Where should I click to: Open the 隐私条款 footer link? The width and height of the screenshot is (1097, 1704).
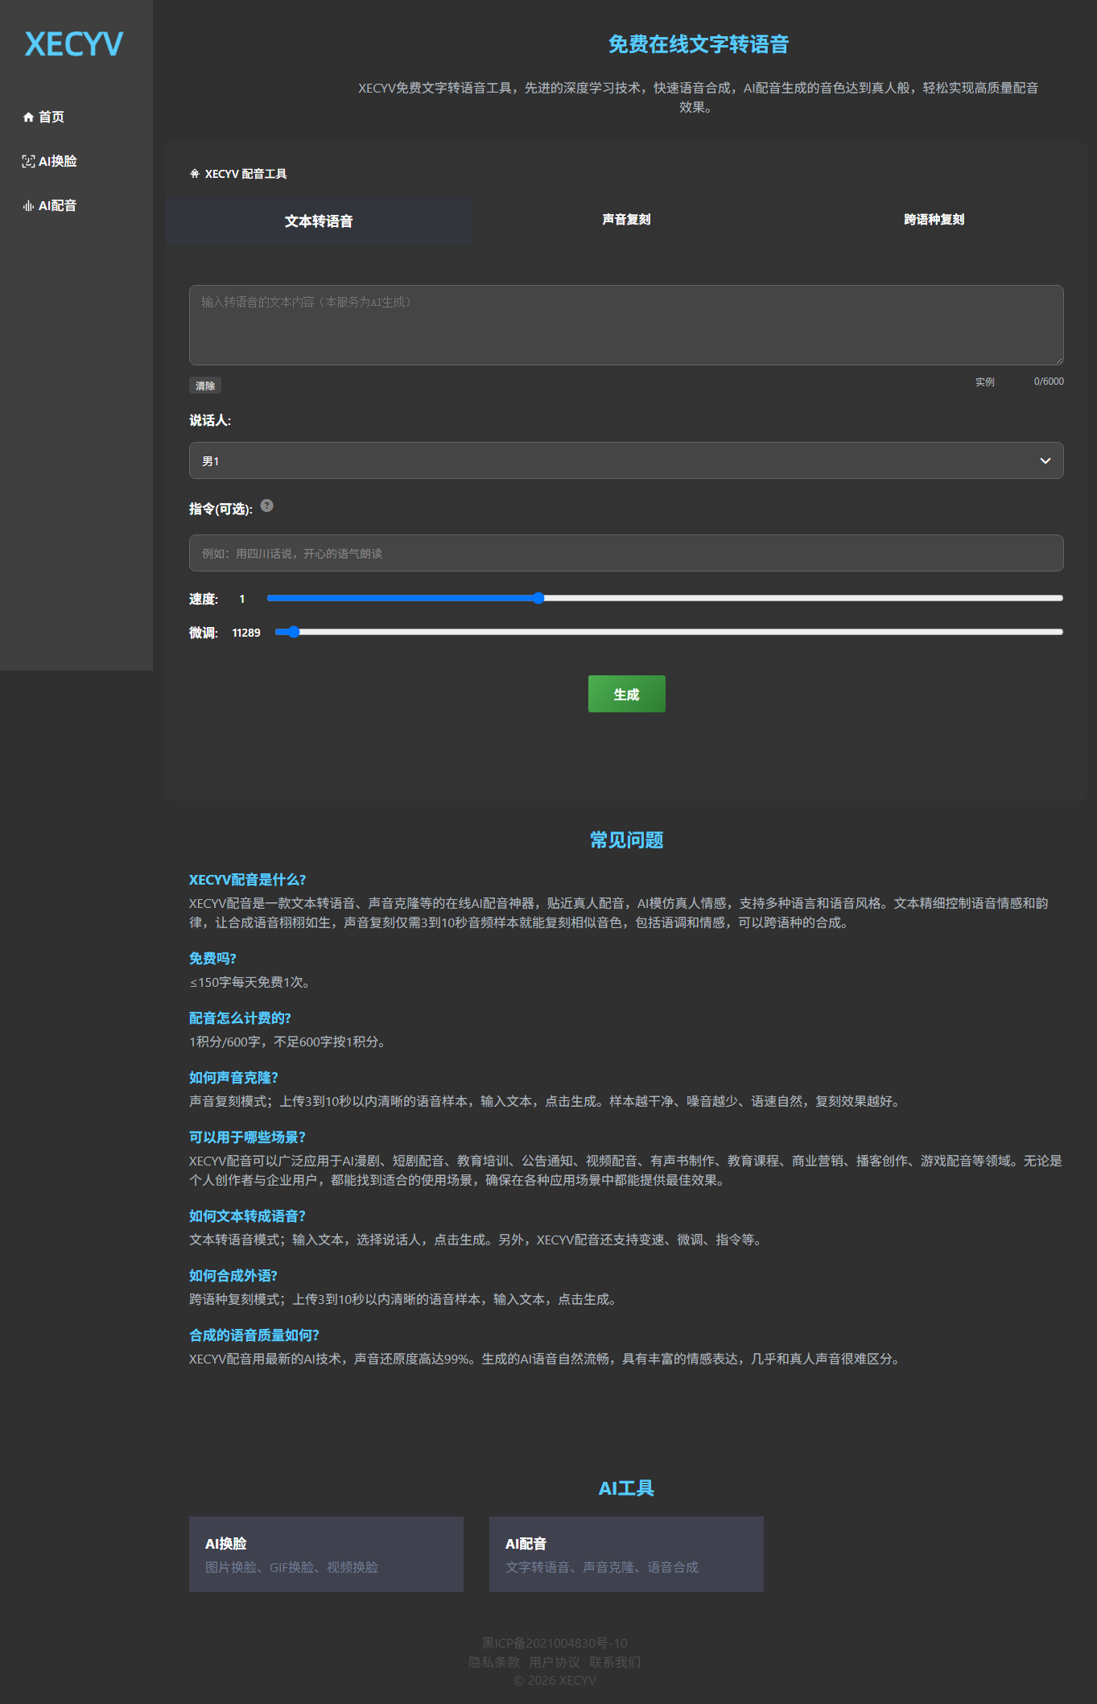(494, 1662)
